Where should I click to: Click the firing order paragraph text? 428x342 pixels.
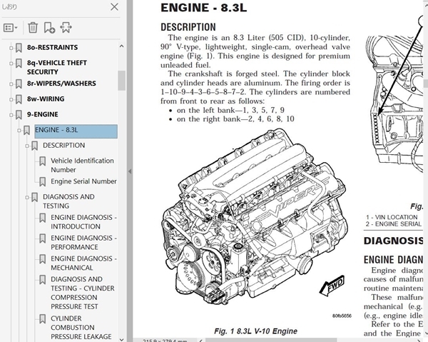click(x=255, y=87)
